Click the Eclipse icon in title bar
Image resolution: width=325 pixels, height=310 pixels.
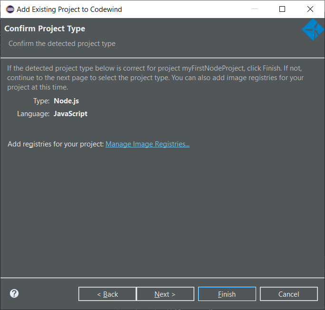[10, 9]
